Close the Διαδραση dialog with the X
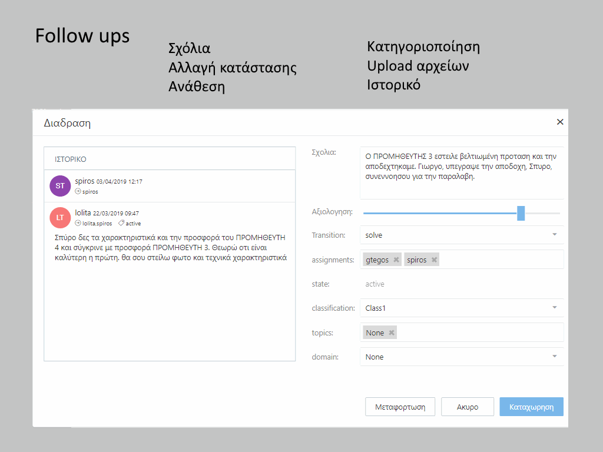The height and width of the screenshot is (452, 603). coord(560,122)
